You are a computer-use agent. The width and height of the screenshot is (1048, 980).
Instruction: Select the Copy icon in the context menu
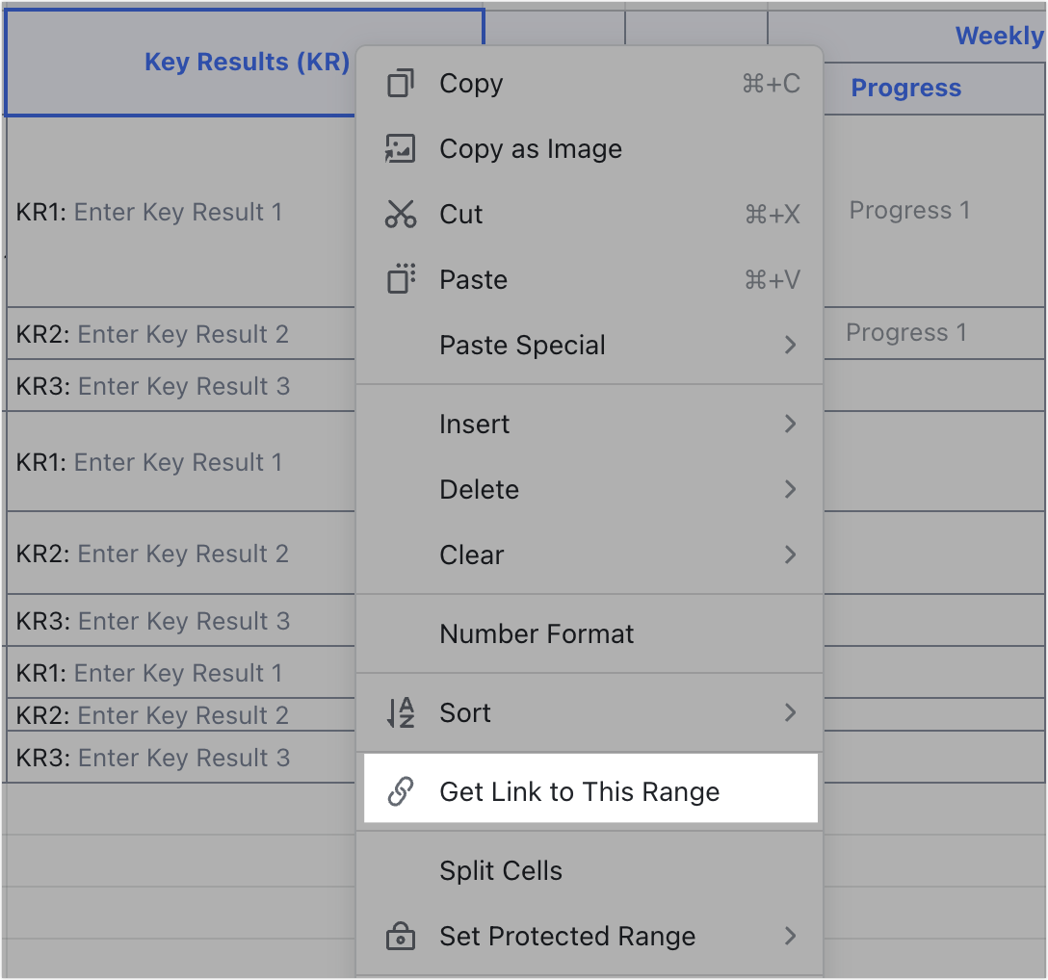[400, 84]
